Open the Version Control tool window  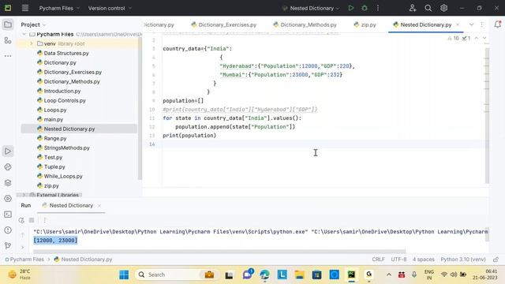coord(8,245)
